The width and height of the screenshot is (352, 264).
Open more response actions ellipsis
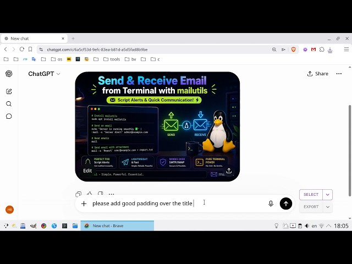tap(111, 194)
